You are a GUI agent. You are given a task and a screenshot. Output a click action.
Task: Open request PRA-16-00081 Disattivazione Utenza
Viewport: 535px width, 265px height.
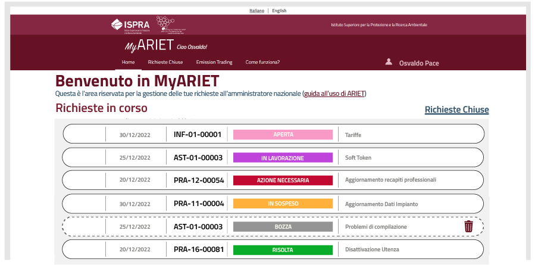pyautogui.click(x=199, y=250)
